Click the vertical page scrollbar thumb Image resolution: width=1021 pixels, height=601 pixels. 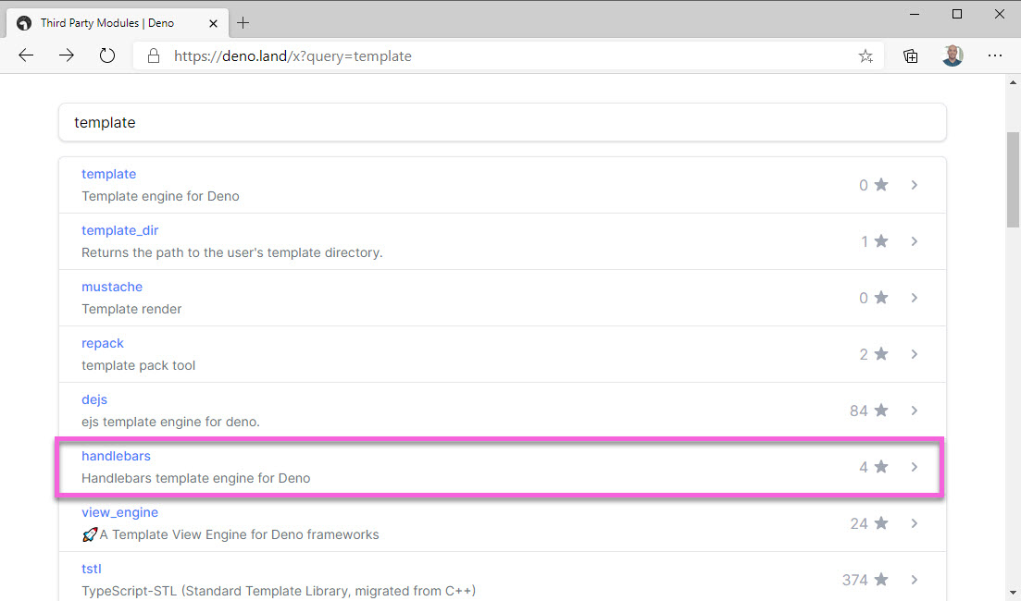pyautogui.click(x=1013, y=176)
